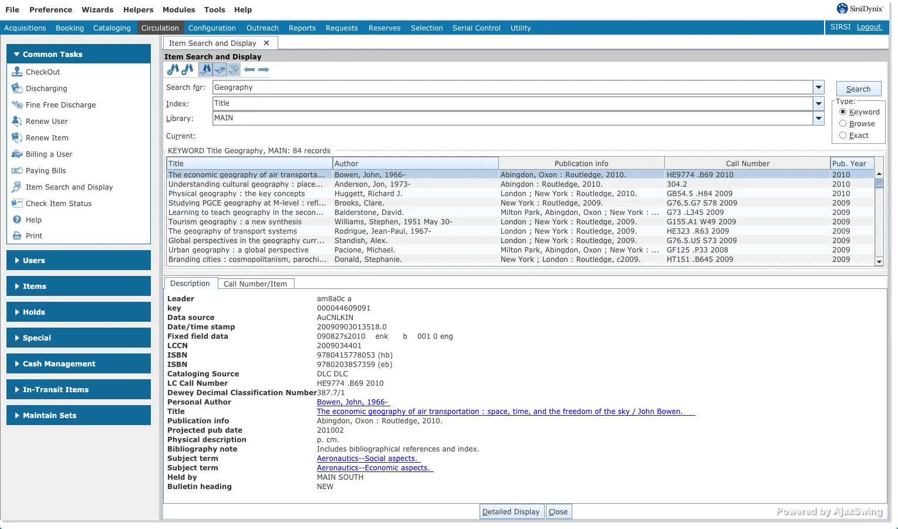
Task: Click the Fine Free Discharge icon
Action: tap(17, 105)
